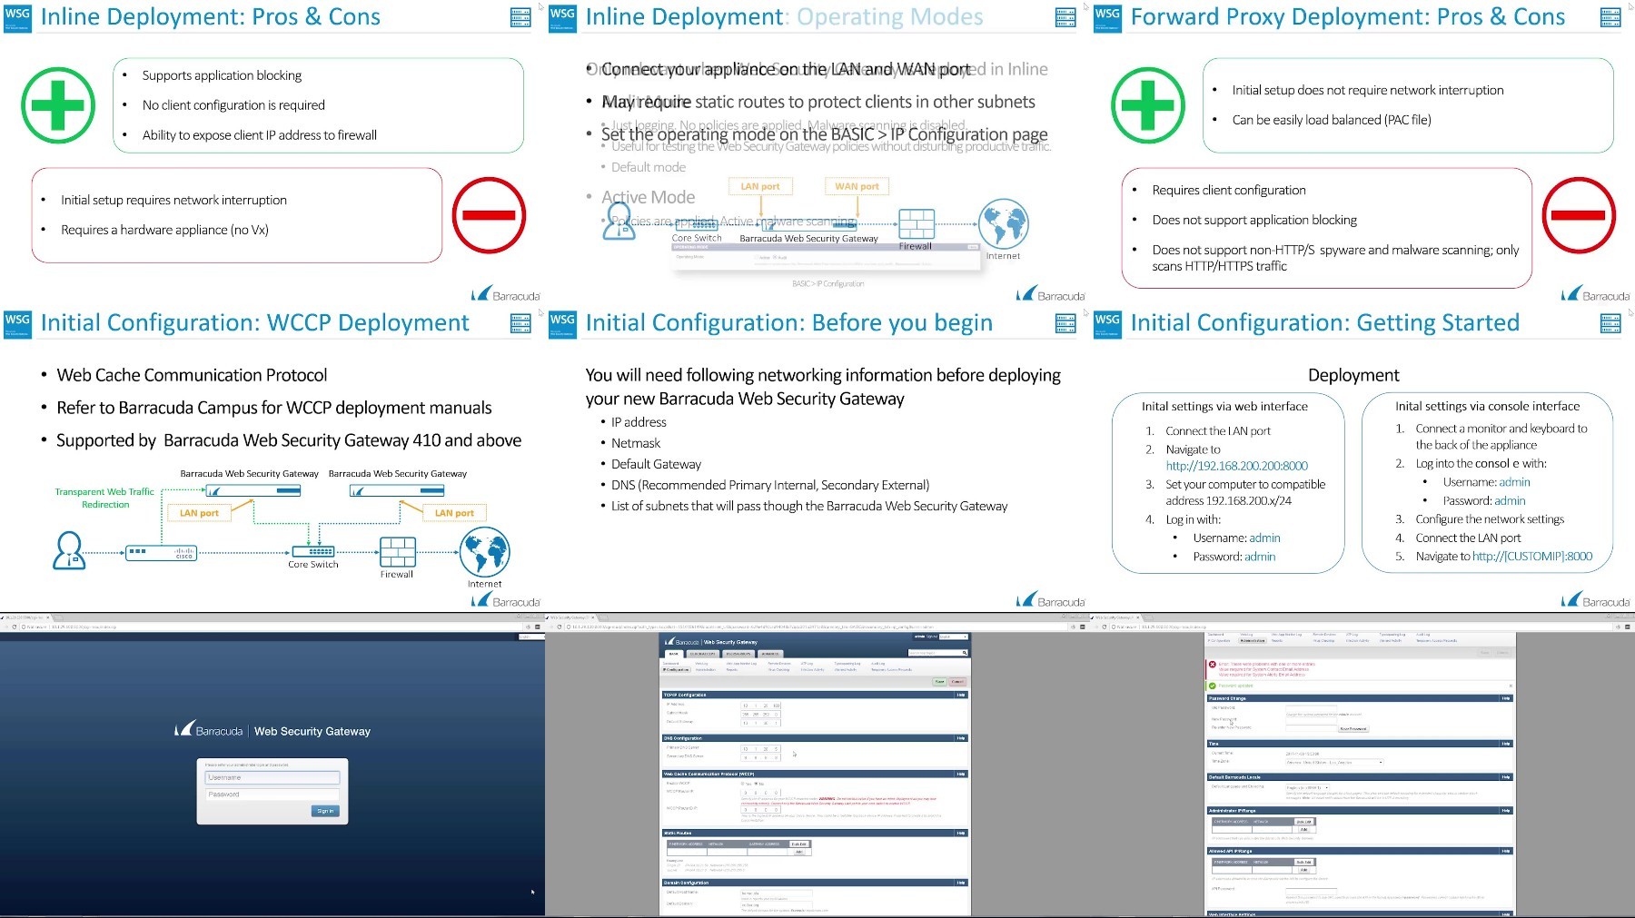Click 'Requires client configuration' bullet text

coord(1229,190)
